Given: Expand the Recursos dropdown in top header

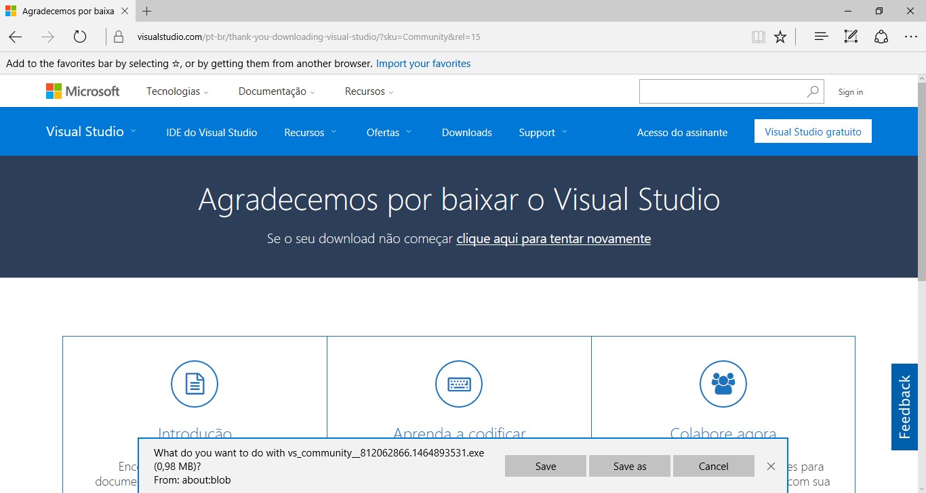Looking at the screenshot, I should (369, 91).
